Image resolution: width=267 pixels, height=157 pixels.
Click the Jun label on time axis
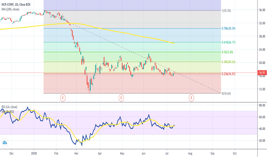pyautogui.click(x=143, y=154)
